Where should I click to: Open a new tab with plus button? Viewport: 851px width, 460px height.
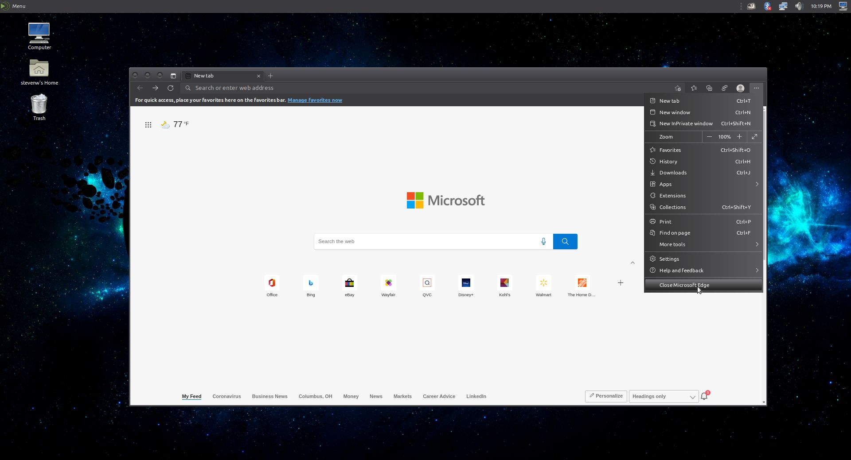(270, 76)
